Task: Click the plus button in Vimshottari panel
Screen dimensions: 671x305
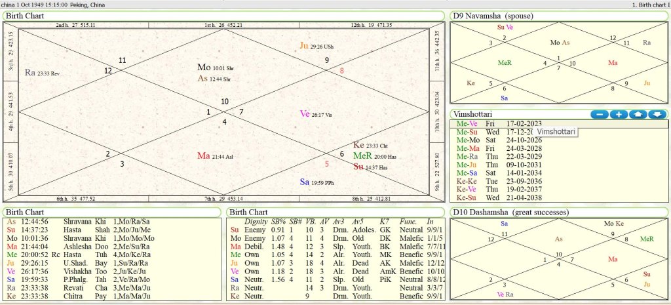Action: 619,114
